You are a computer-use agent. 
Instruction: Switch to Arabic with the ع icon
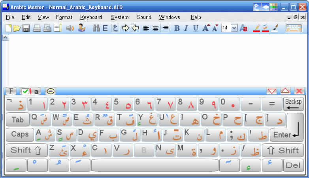[x=115, y=28]
